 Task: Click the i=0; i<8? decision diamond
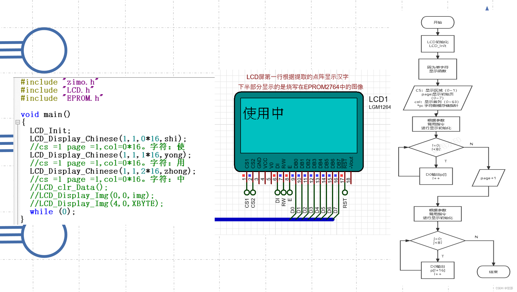coord(436,147)
